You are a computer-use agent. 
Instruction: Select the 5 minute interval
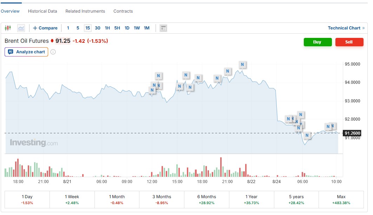click(78, 28)
